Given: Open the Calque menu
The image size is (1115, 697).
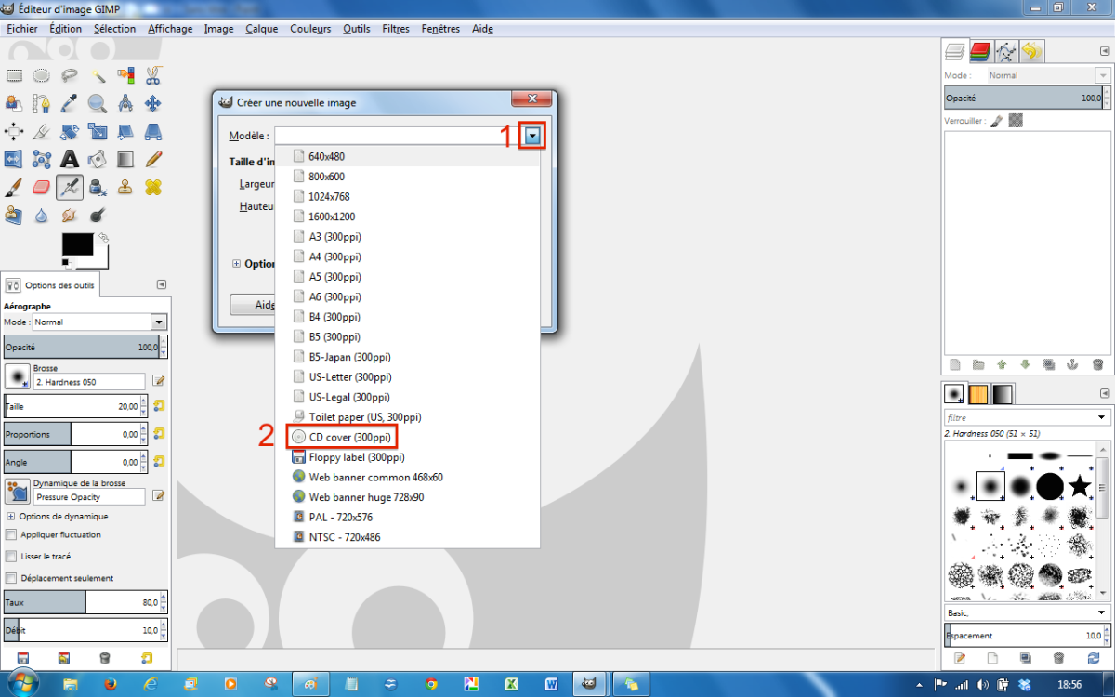Looking at the screenshot, I should (262, 29).
